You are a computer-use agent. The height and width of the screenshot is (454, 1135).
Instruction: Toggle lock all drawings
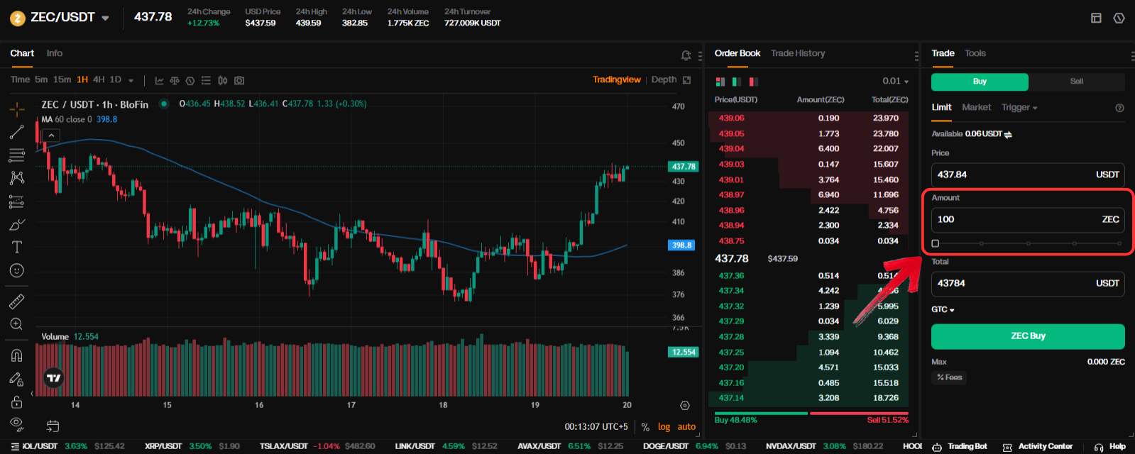(17, 402)
